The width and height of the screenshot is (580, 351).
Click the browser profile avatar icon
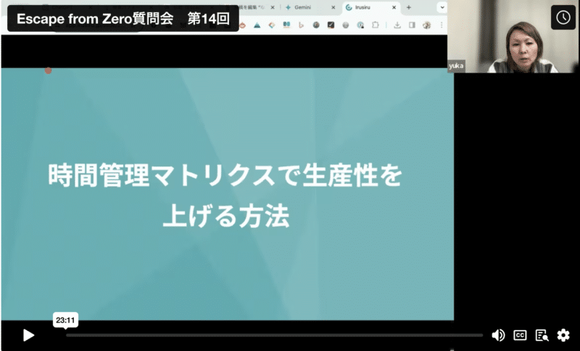click(x=427, y=25)
